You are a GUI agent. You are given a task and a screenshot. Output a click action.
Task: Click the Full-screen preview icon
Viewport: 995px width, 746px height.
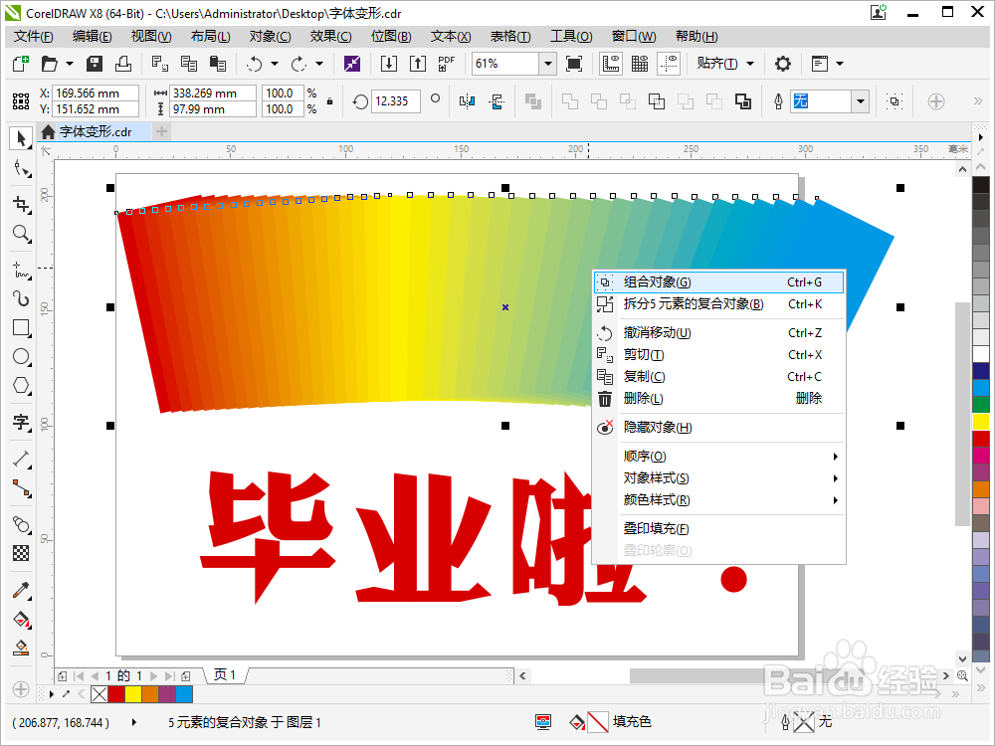pyautogui.click(x=574, y=64)
